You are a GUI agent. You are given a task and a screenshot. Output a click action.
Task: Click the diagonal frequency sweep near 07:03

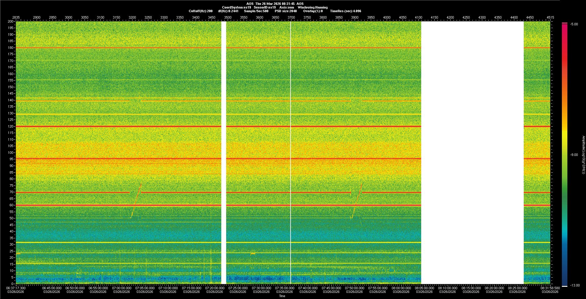tap(136, 201)
